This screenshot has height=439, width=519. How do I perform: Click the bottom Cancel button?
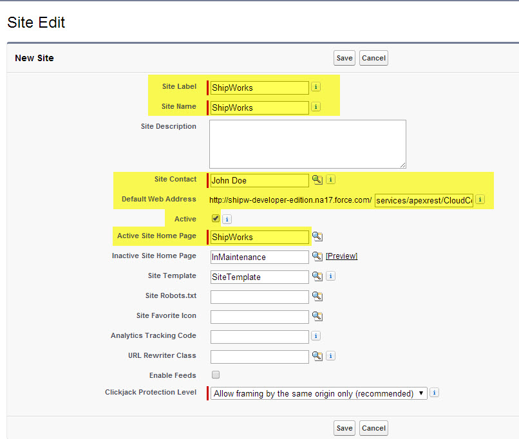(373, 428)
